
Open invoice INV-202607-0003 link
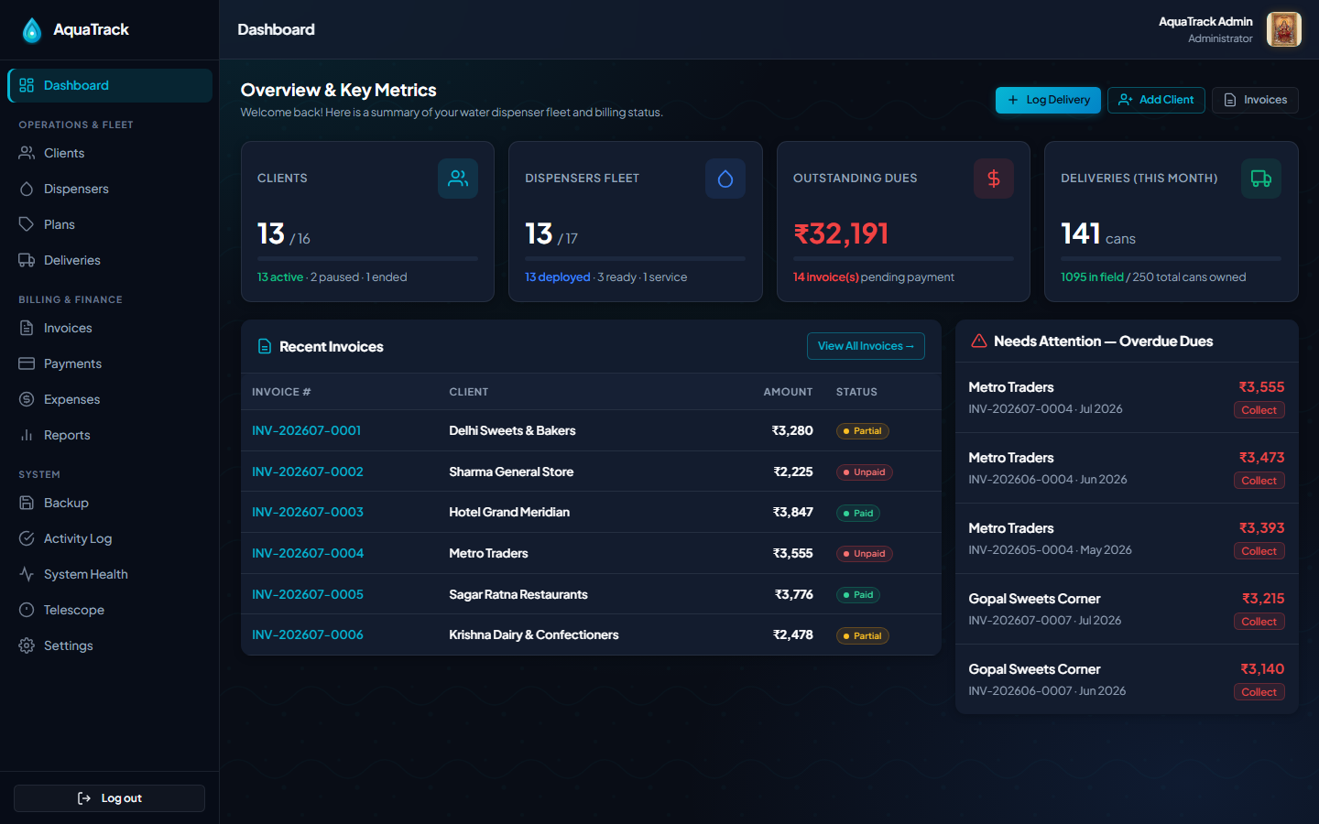(x=308, y=512)
